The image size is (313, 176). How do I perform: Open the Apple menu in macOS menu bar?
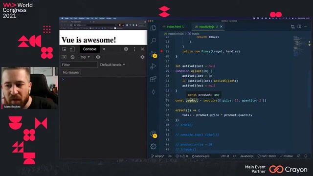(62, 19)
